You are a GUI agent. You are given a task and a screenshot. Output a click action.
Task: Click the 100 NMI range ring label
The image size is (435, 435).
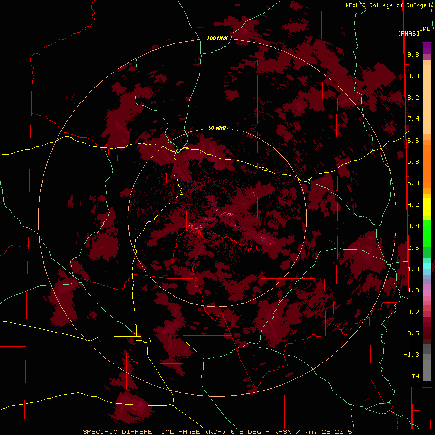217,38
